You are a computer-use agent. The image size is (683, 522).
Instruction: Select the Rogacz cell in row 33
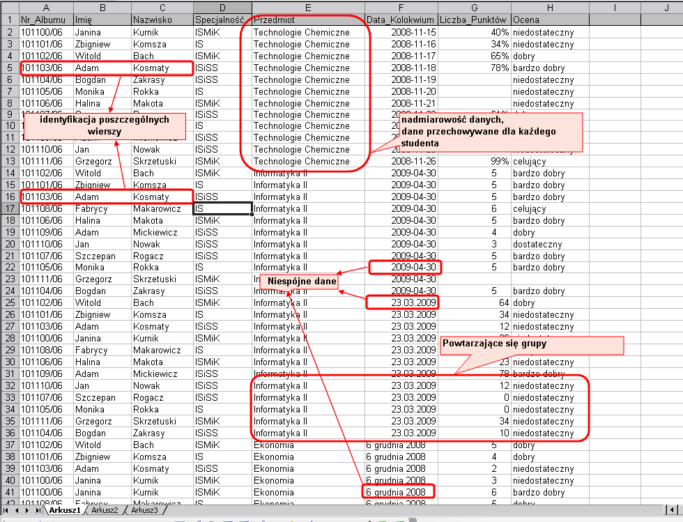162,397
